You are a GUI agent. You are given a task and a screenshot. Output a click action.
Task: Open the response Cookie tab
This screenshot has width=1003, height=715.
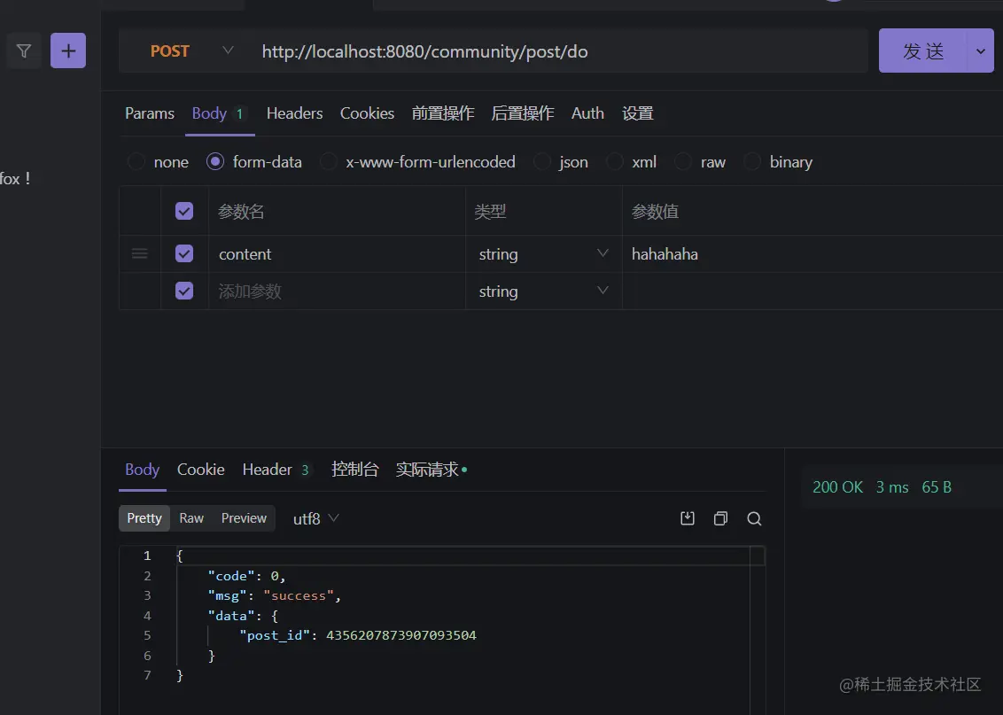(x=200, y=470)
